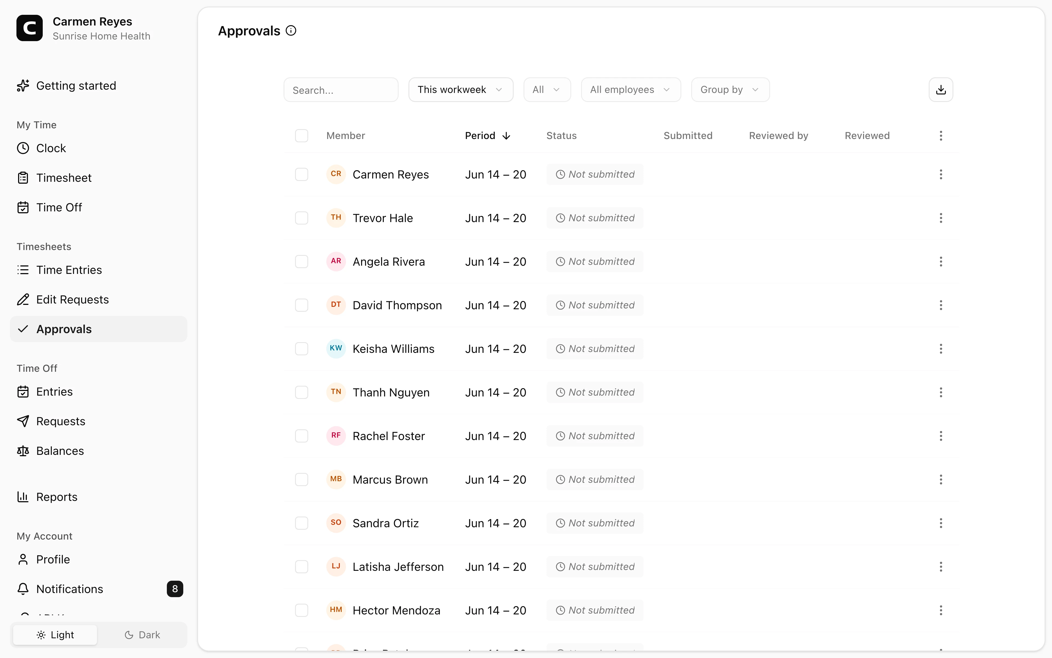This screenshot has width=1052, height=658.
Task: Open row actions menu for Trevor Hale
Action: 941,218
